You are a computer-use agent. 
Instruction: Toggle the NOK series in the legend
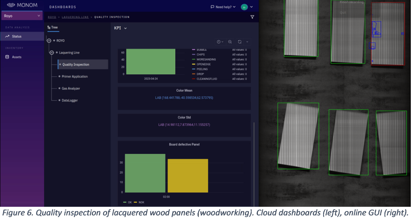(x=139, y=202)
